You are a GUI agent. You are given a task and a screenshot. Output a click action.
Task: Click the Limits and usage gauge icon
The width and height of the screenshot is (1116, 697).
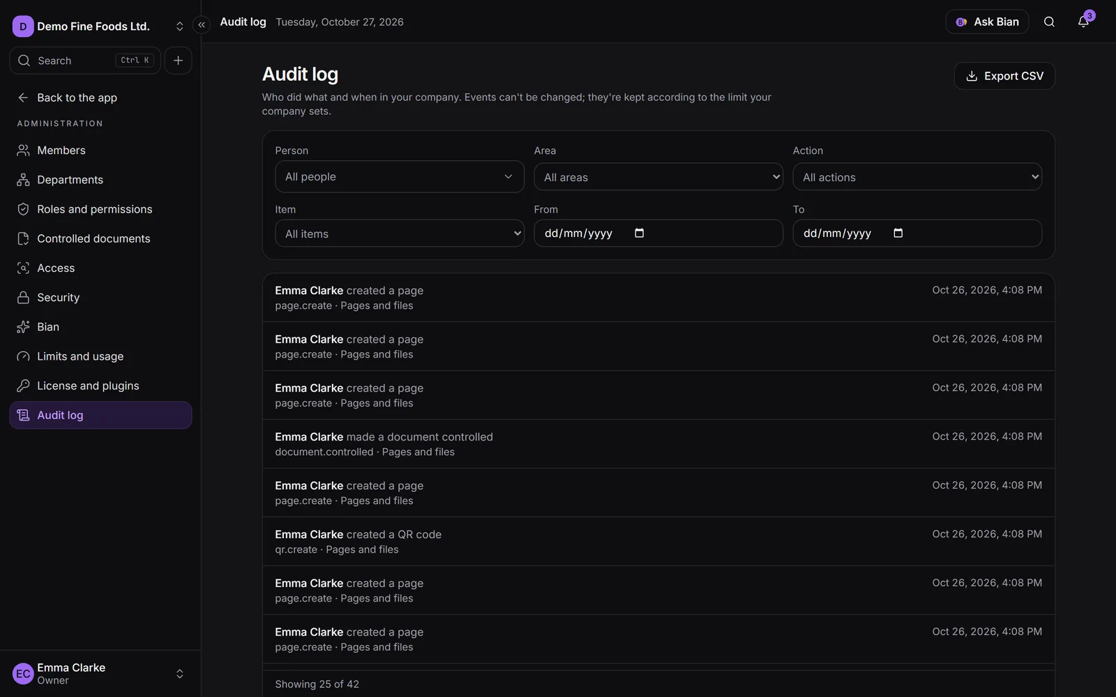coord(23,356)
